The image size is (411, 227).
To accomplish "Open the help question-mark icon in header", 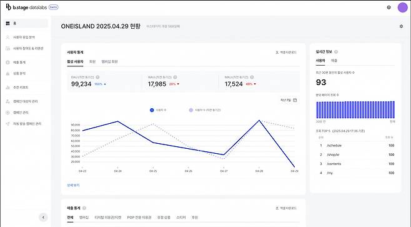I will pos(389,8).
